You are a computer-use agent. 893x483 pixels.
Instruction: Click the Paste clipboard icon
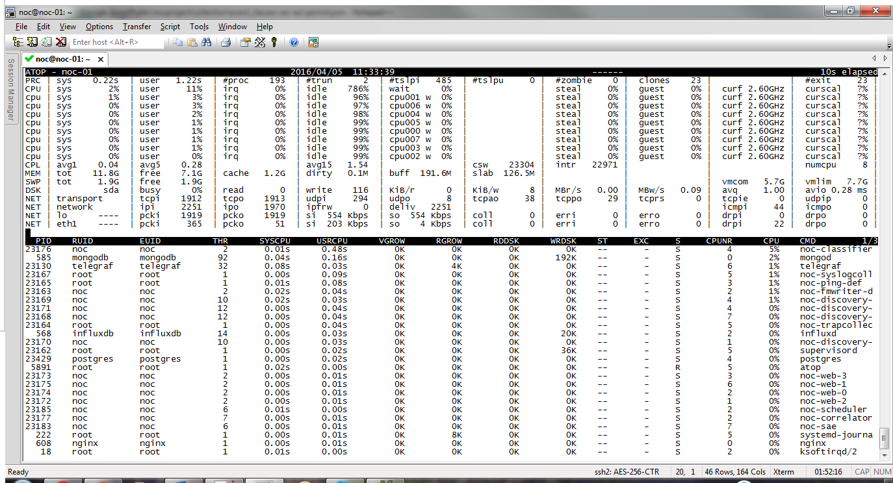192,42
